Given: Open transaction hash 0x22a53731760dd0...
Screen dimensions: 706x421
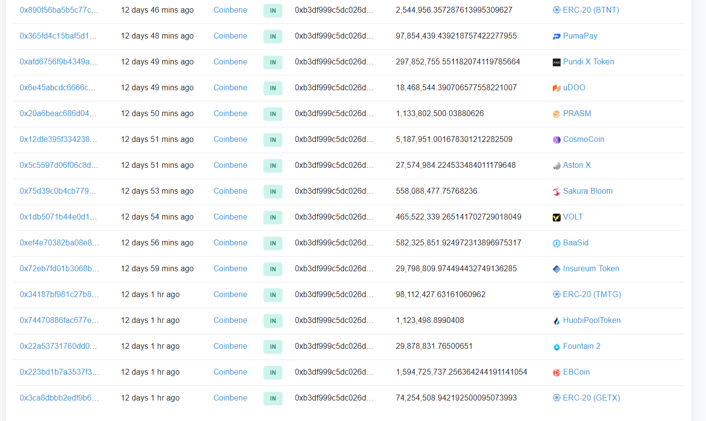Looking at the screenshot, I should point(59,346).
